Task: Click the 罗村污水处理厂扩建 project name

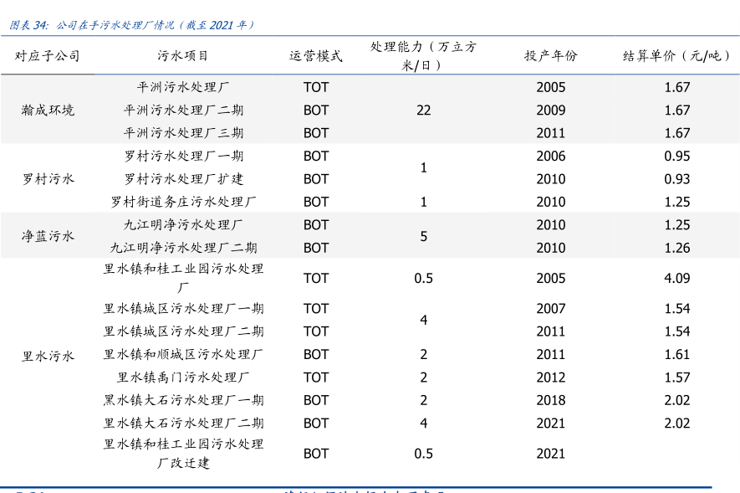Action: click(183, 179)
